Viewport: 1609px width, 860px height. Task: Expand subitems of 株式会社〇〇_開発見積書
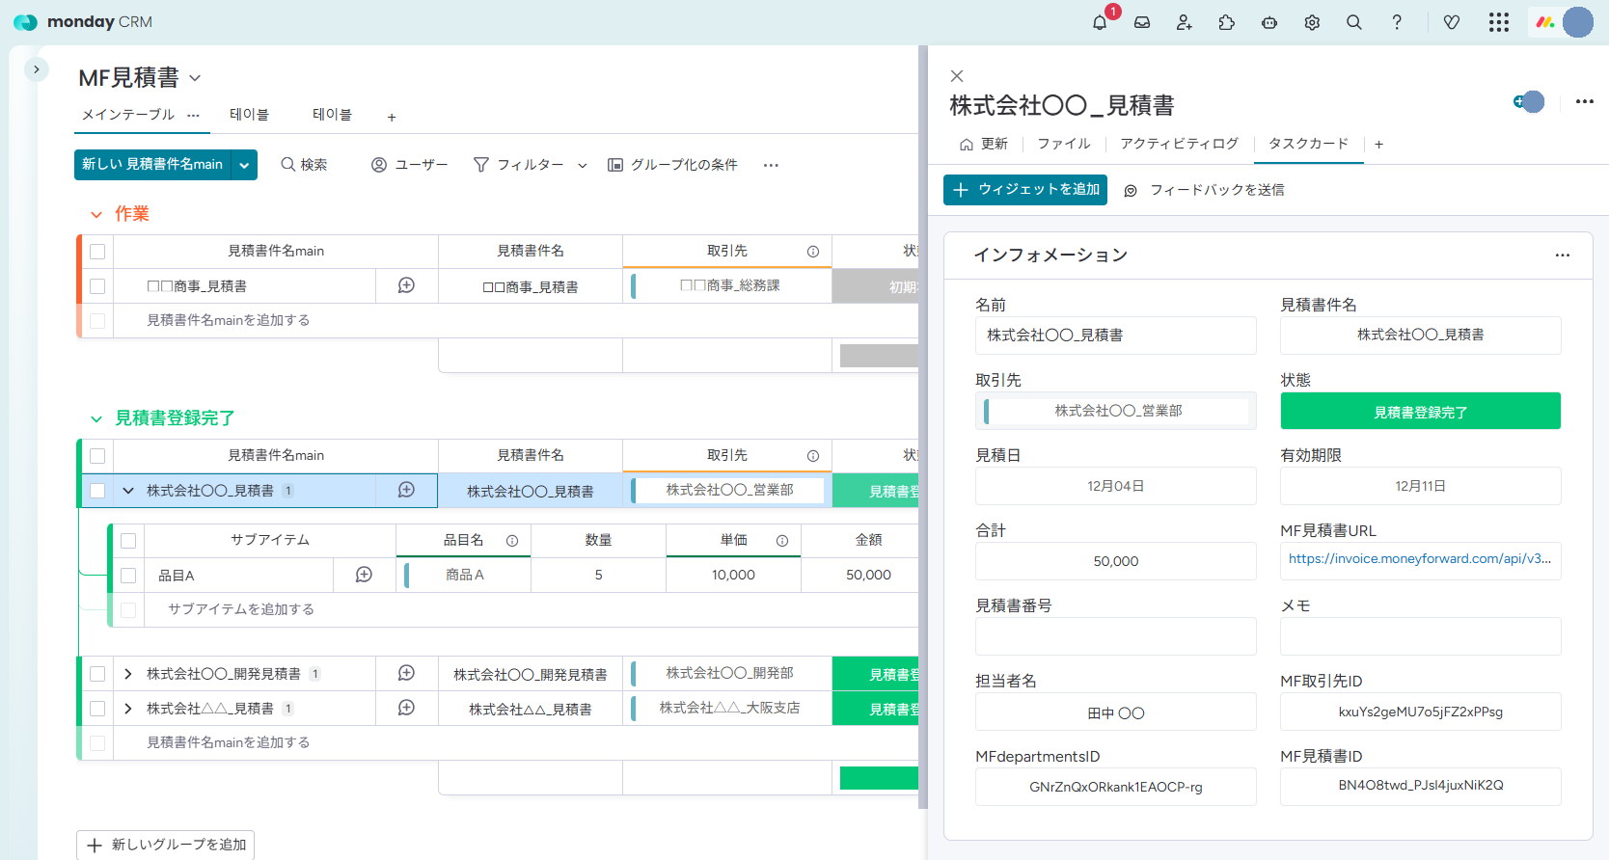[128, 674]
